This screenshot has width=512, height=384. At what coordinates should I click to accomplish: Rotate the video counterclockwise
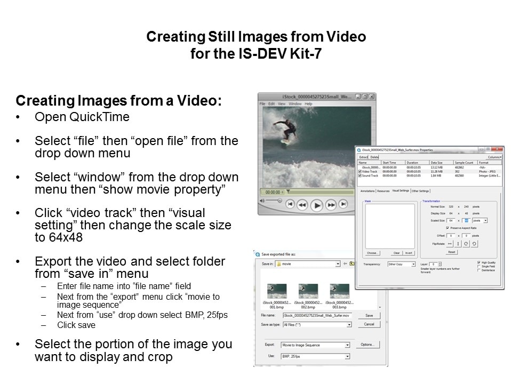[475, 243]
